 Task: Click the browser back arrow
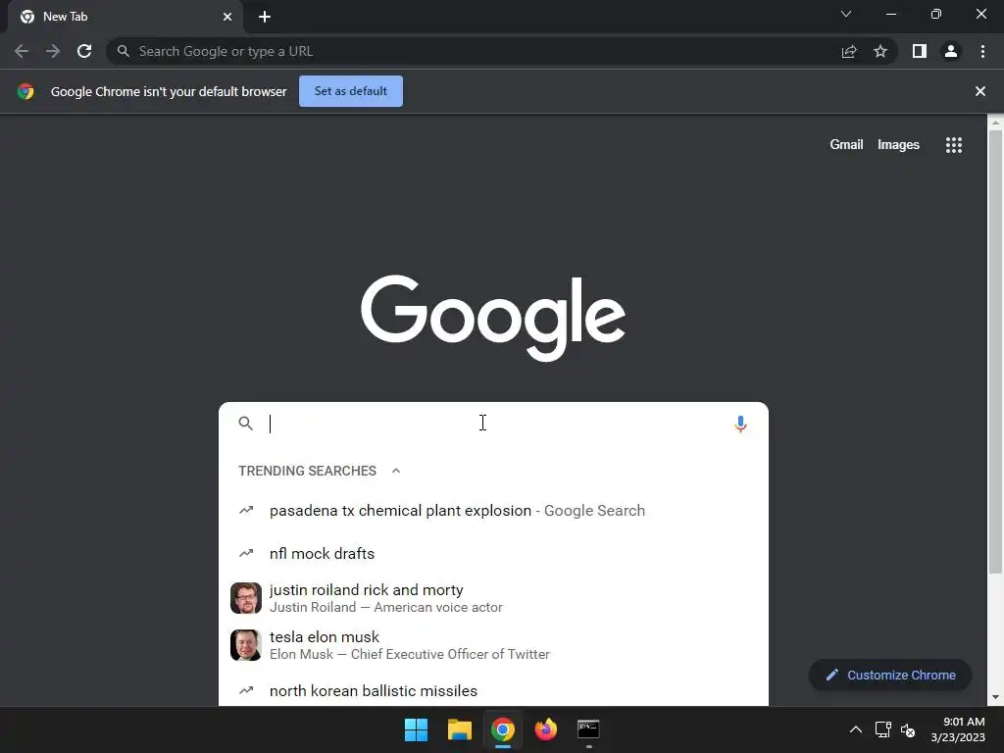click(x=22, y=51)
